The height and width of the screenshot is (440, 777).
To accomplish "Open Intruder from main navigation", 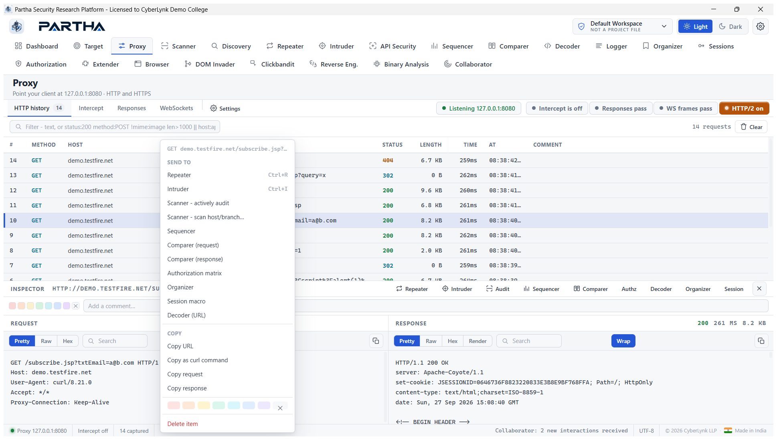I will point(336,46).
